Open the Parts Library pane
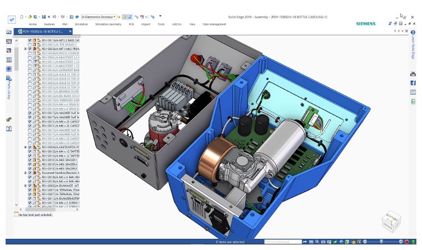This screenshot has height=250, width=422. [x=9, y=87]
